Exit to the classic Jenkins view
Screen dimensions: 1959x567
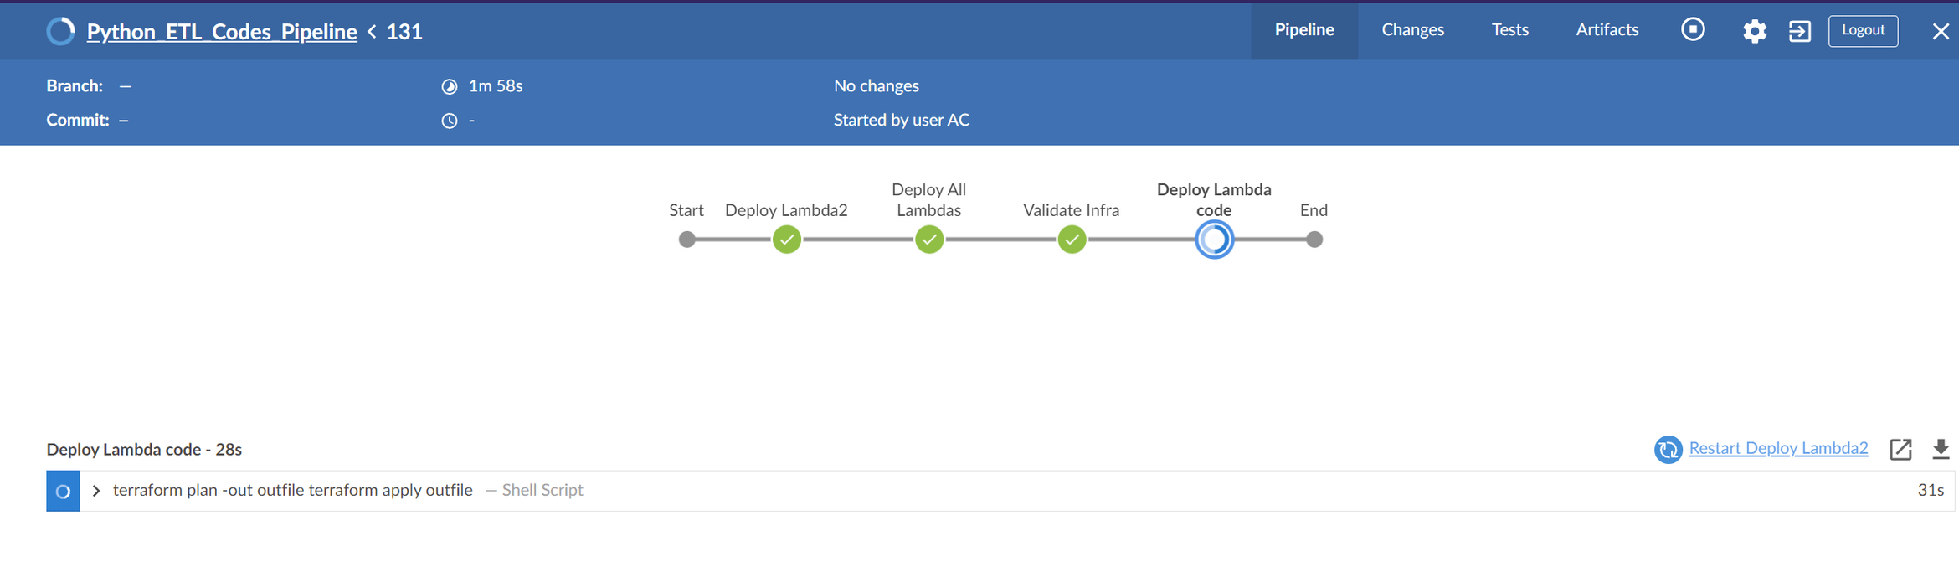coord(1799,30)
